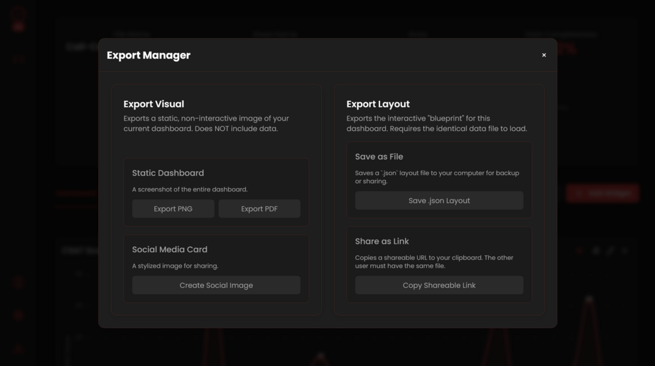Create a social image card
The width and height of the screenshot is (655, 366).
point(216,285)
